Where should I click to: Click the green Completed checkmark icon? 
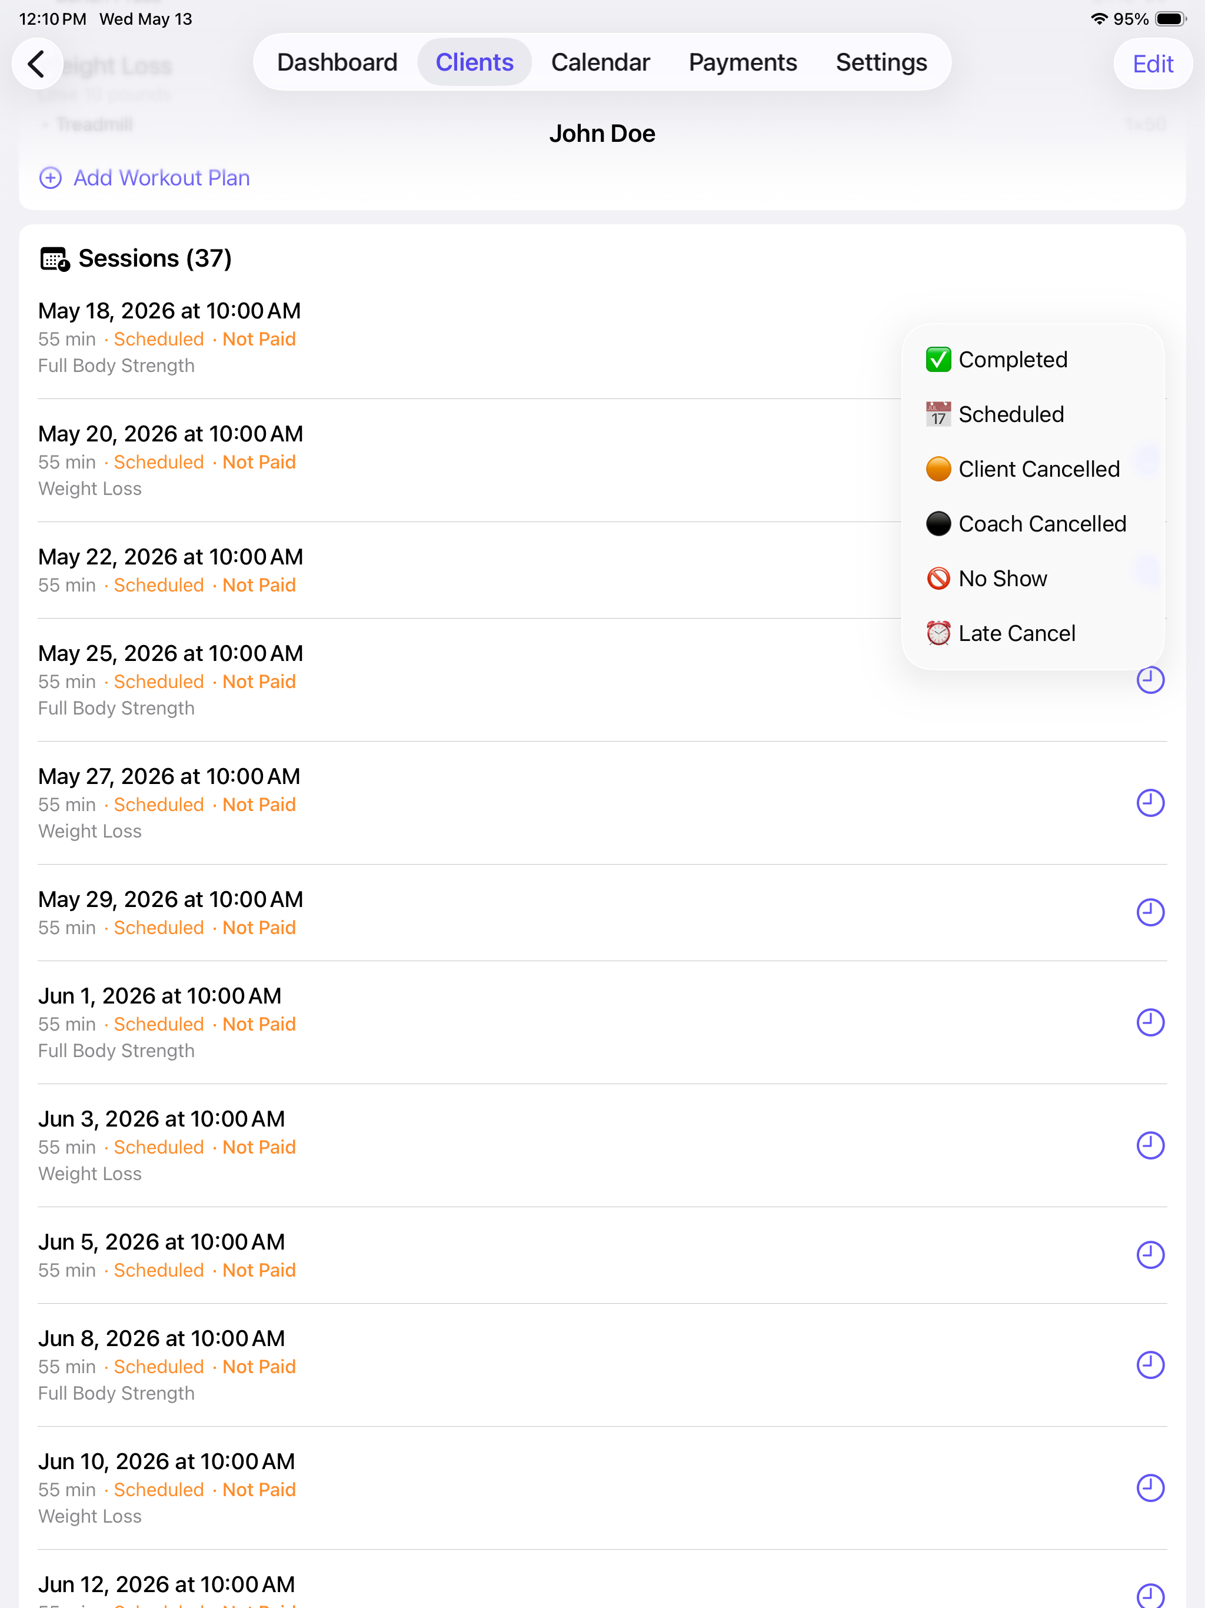[x=938, y=359]
